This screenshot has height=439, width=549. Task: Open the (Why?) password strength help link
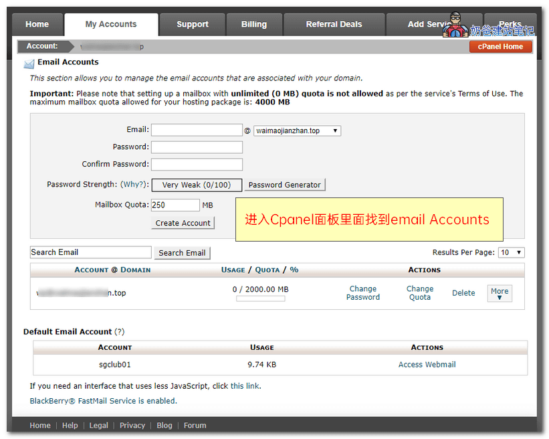134,184
